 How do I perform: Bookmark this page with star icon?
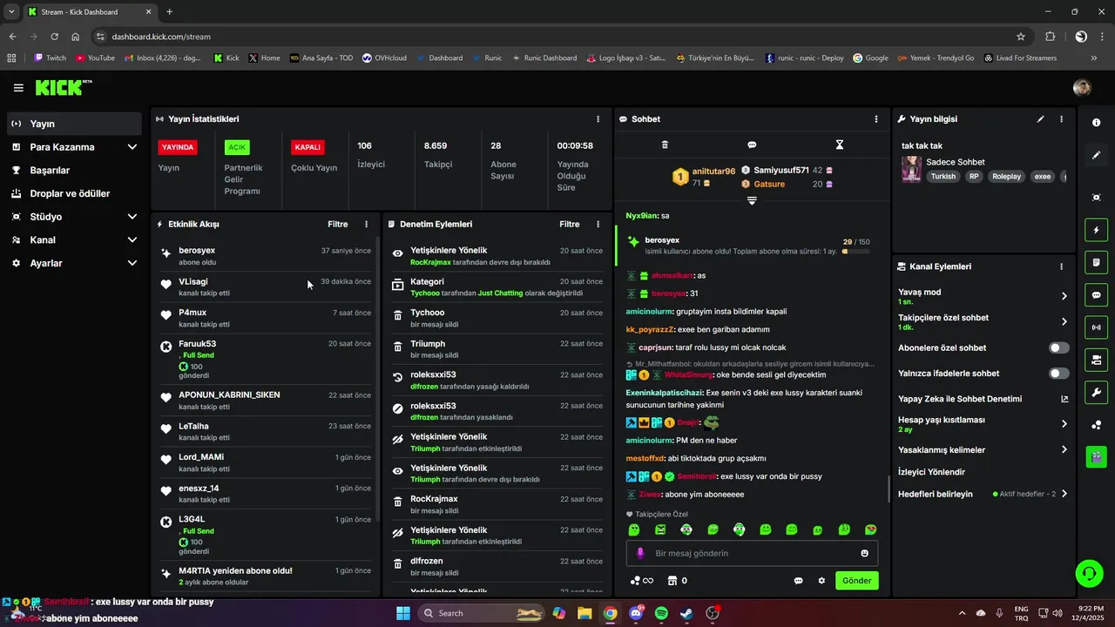pyautogui.click(x=1020, y=37)
